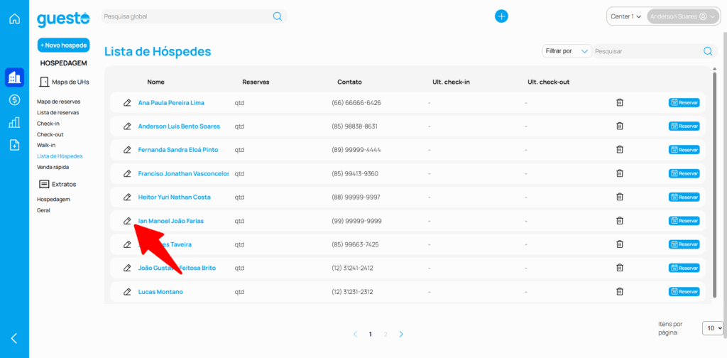Viewport: 727px width, 358px height.
Task: Open items per page selector
Action: pos(712,328)
